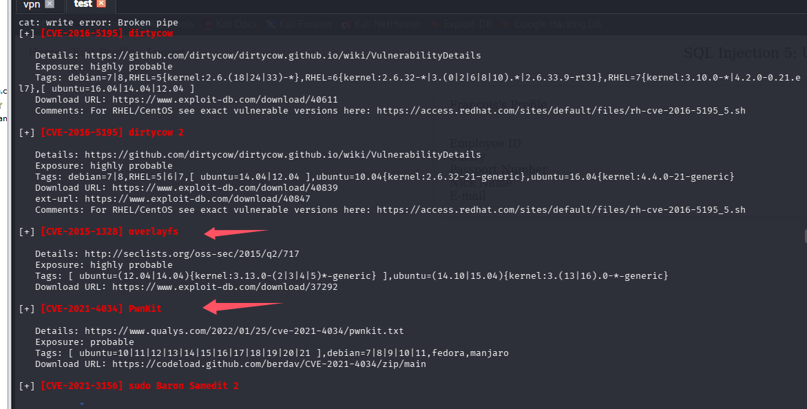Viewport: 807px width, 409px height.
Task: Click the CVE-2015-1328 overlayfs heading
Action: [109, 232]
